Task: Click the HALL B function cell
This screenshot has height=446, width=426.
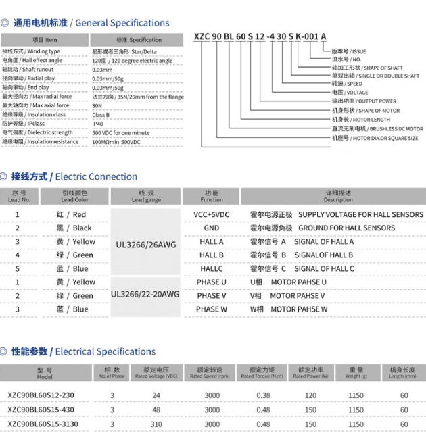Action: click(x=212, y=255)
